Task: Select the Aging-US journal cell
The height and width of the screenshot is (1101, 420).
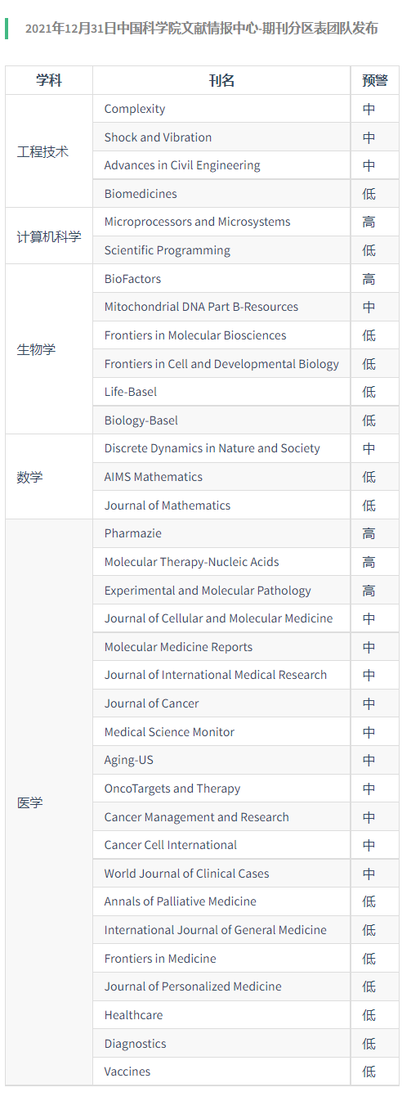Action: [221, 760]
